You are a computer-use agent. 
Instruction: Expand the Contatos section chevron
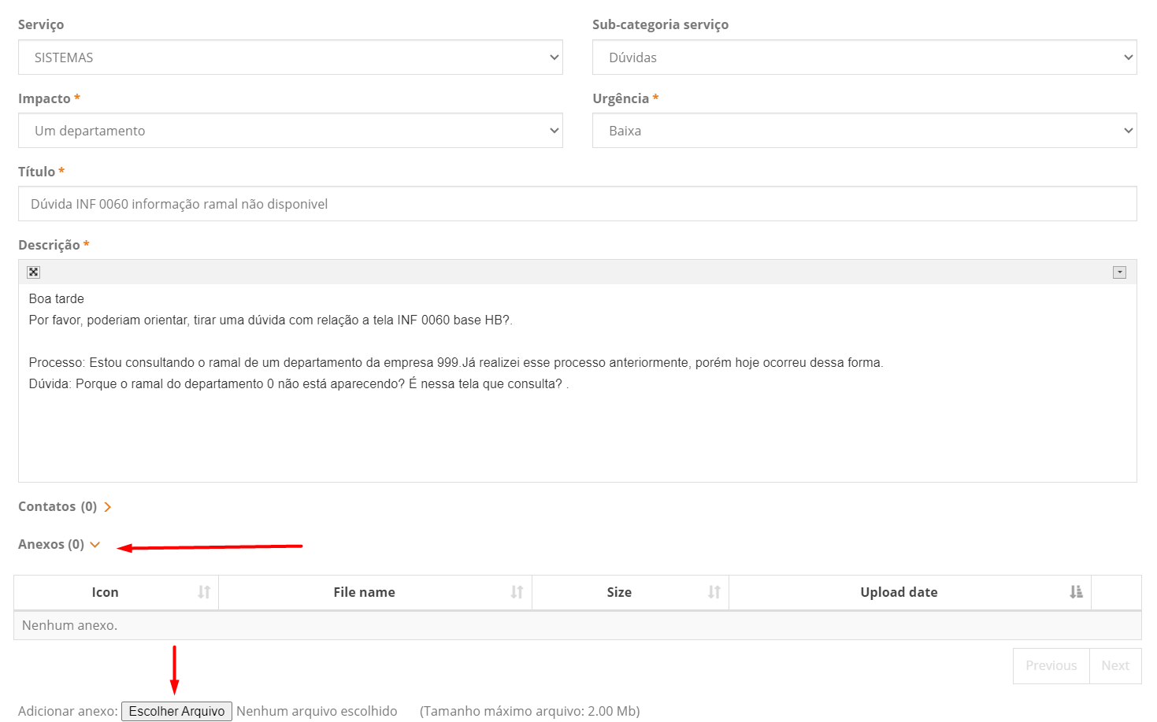[108, 507]
